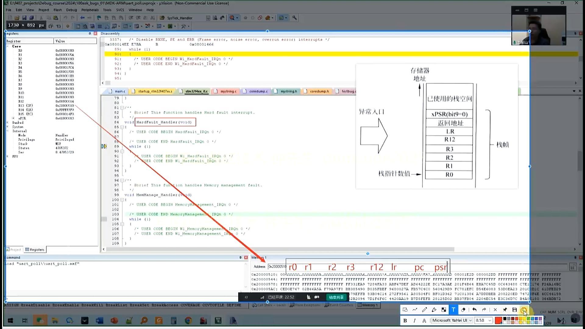Open the Configuration wrench icon
Image resolution: width=585 pixels, height=329 pixels.
[294, 18]
